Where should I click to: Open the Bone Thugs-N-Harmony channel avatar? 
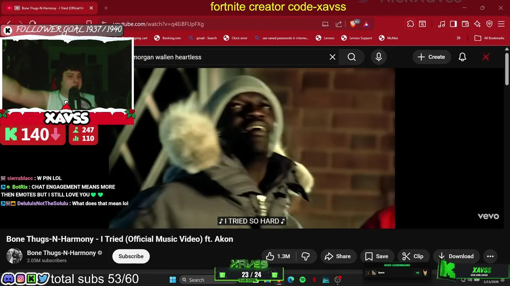tap(15, 256)
